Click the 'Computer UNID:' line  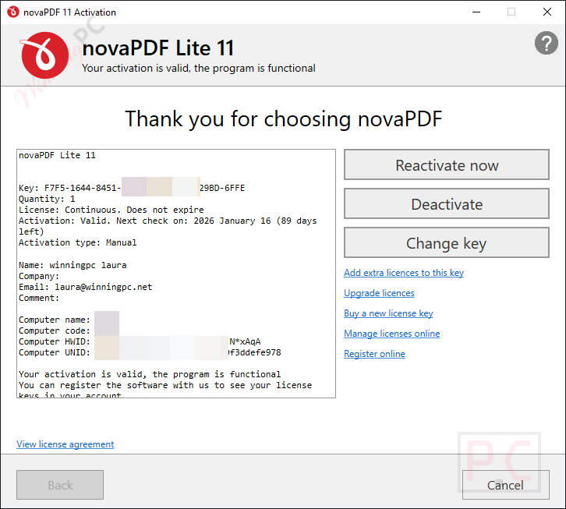(150, 352)
